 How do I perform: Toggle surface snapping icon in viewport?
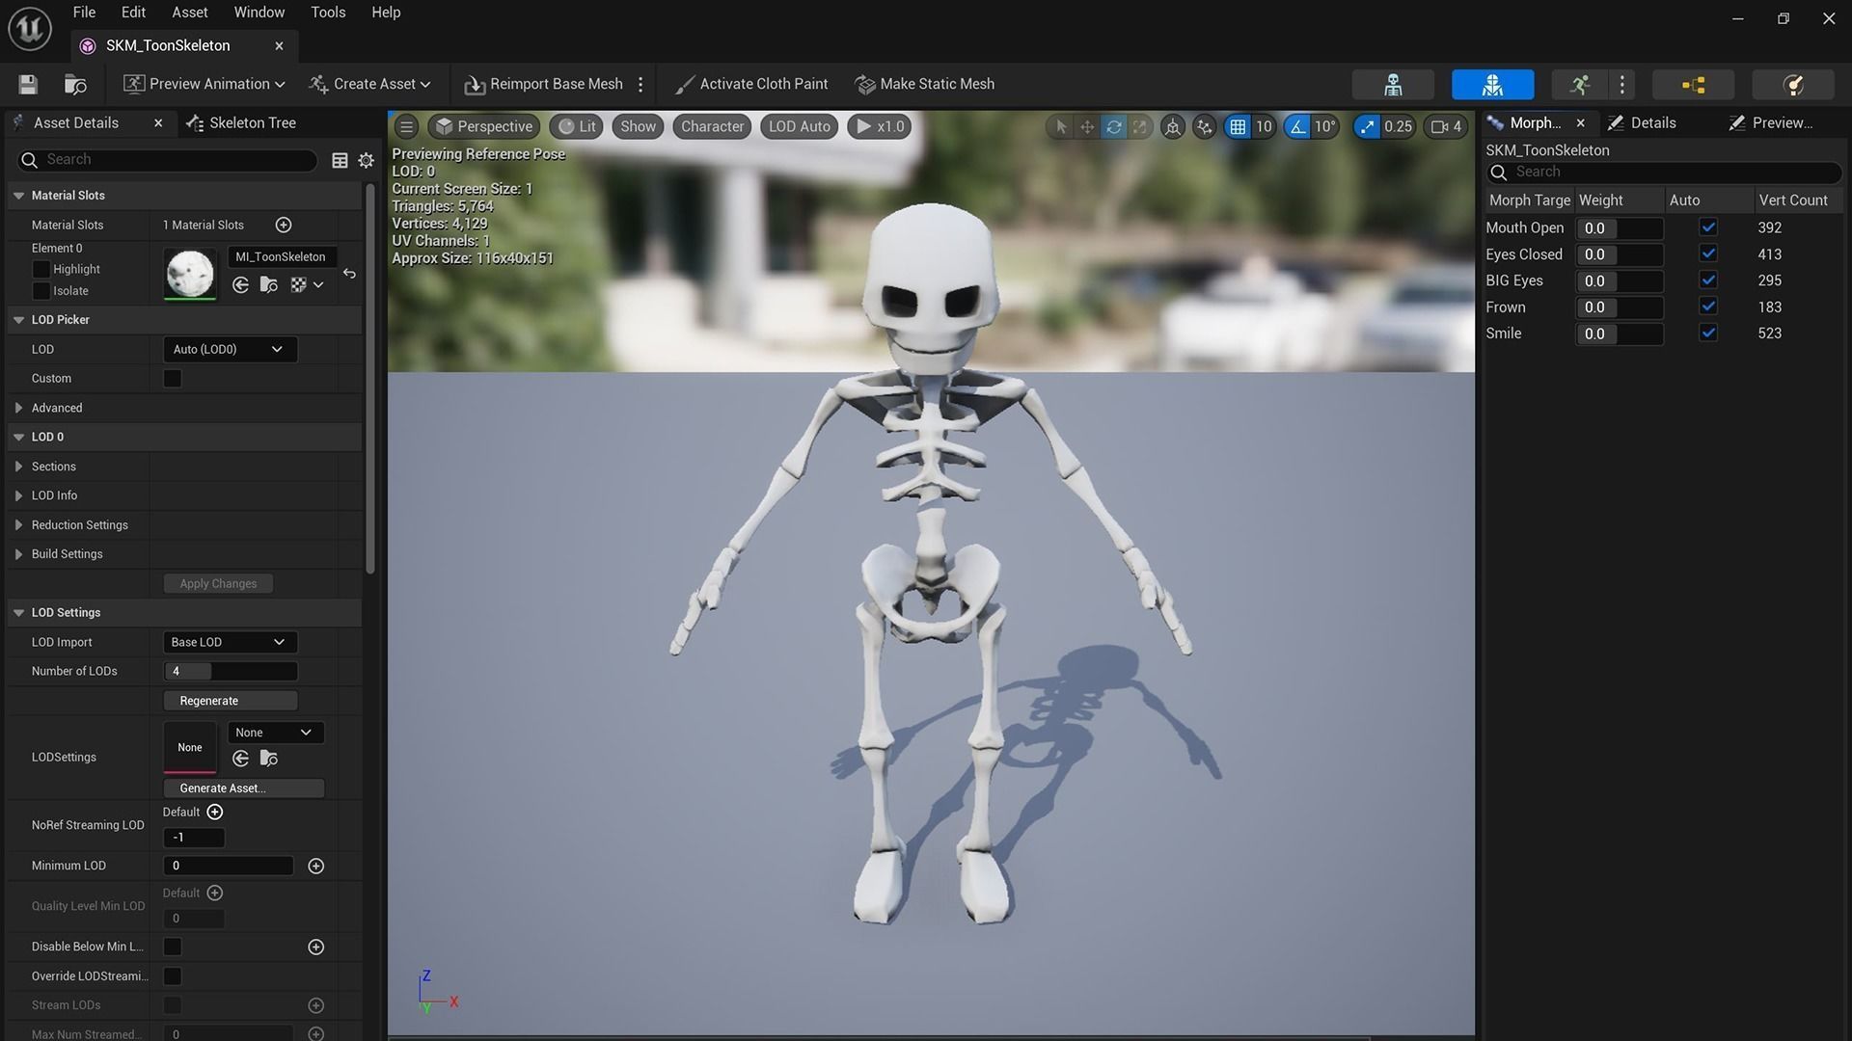pyautogui.click(x=1205, y=126)
